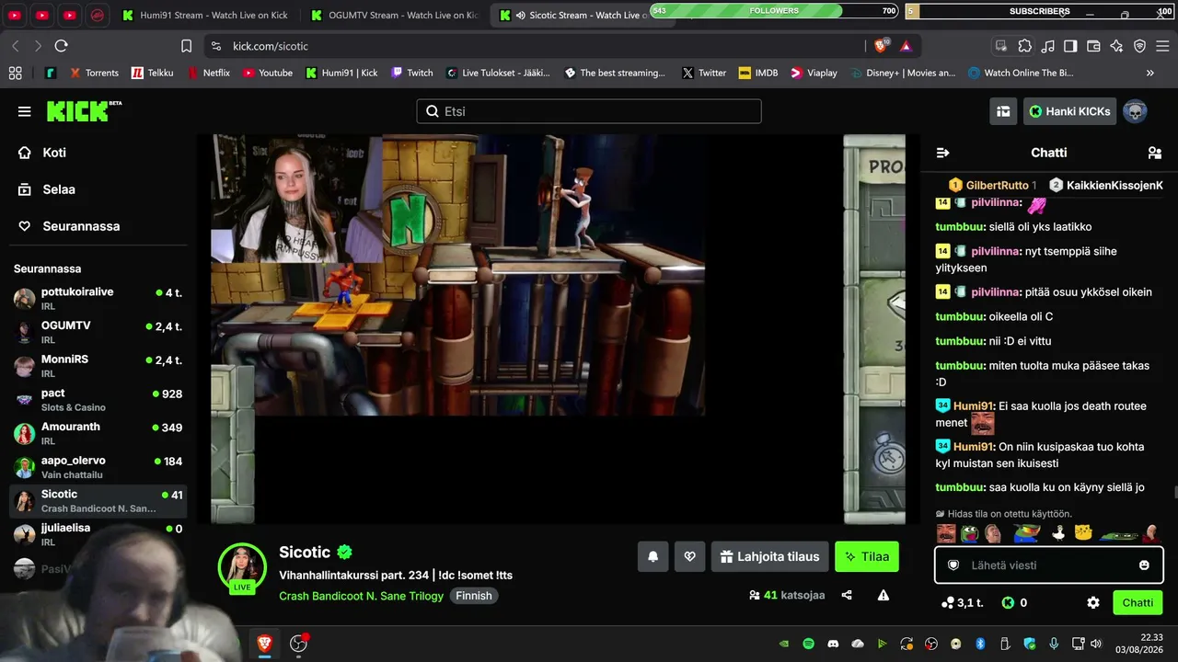Click the broken heart unfollow button
Viewport: 1178px width, 662px height.
click(689, 556)
